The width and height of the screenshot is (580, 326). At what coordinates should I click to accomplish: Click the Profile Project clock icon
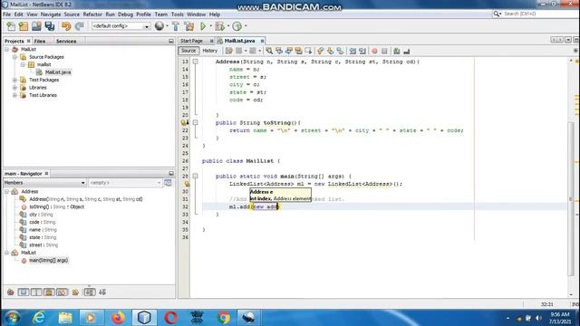click(x=237, y=26)
